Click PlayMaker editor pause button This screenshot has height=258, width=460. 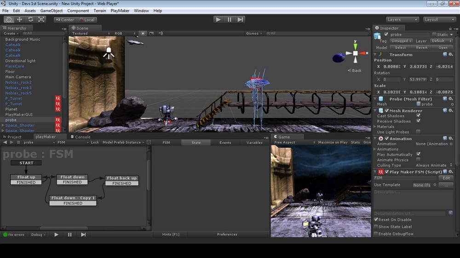click(x=69, y=235)
